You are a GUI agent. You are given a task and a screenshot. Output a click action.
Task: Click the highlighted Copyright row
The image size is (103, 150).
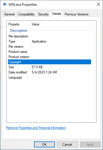(x=49, y=62)
